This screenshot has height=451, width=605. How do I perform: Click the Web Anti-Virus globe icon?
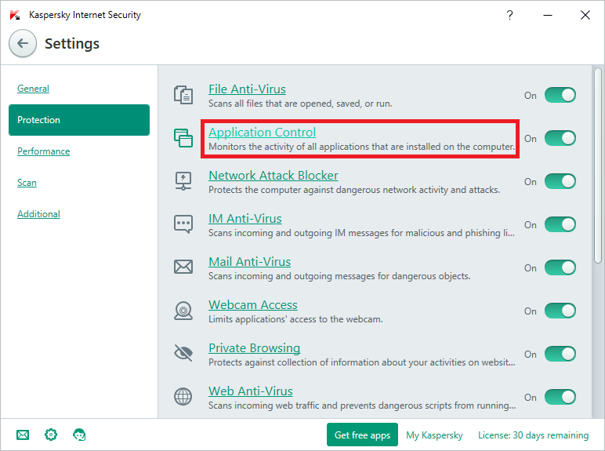pyautogui.click(x=183, y=397)
